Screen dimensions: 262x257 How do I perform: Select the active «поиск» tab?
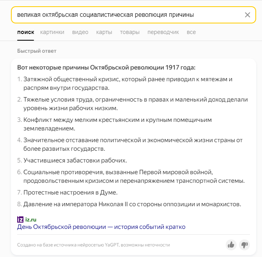[x=26, y=32]
